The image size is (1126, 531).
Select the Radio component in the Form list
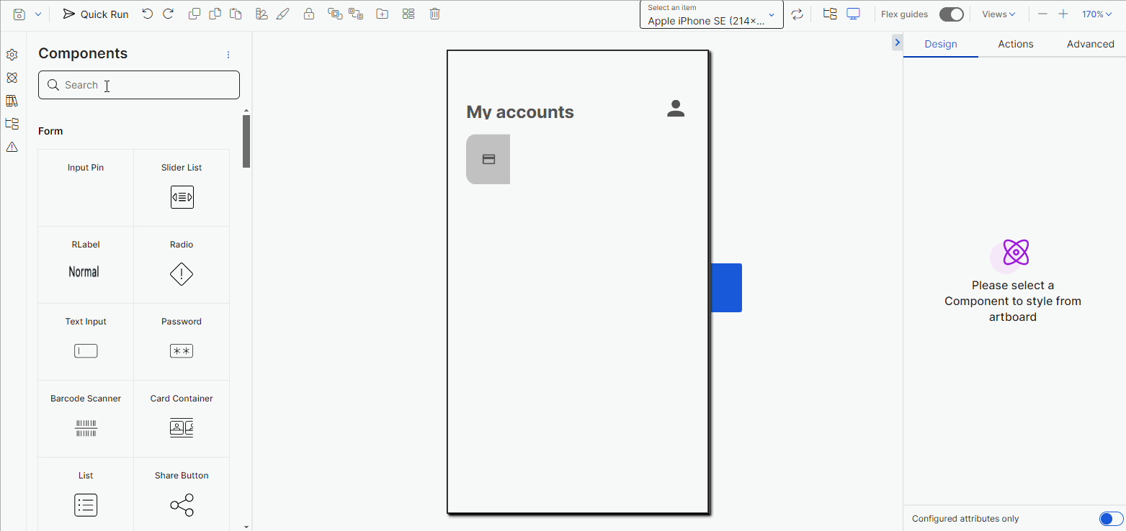[181, 265]
